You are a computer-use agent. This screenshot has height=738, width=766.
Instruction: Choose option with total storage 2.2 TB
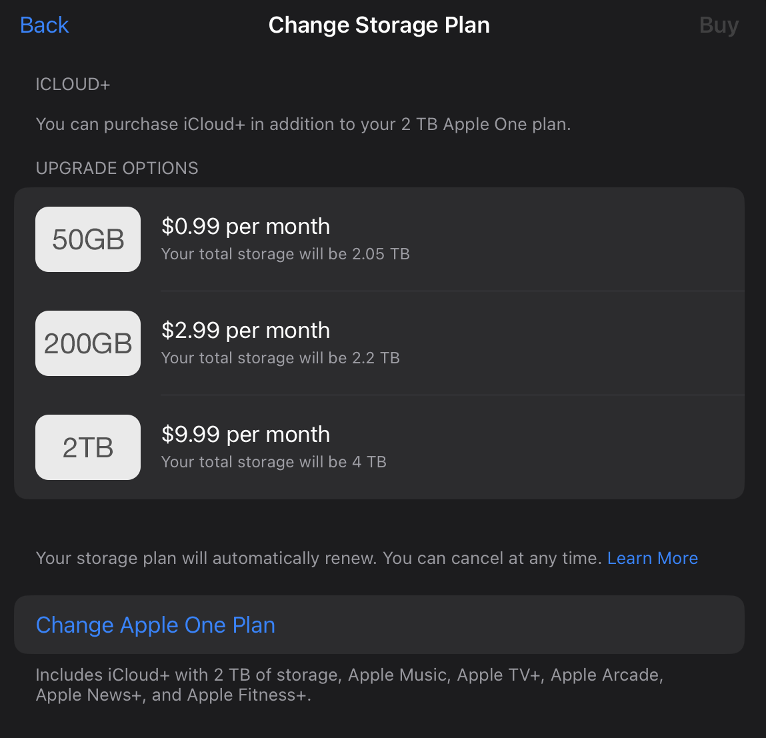280,358
